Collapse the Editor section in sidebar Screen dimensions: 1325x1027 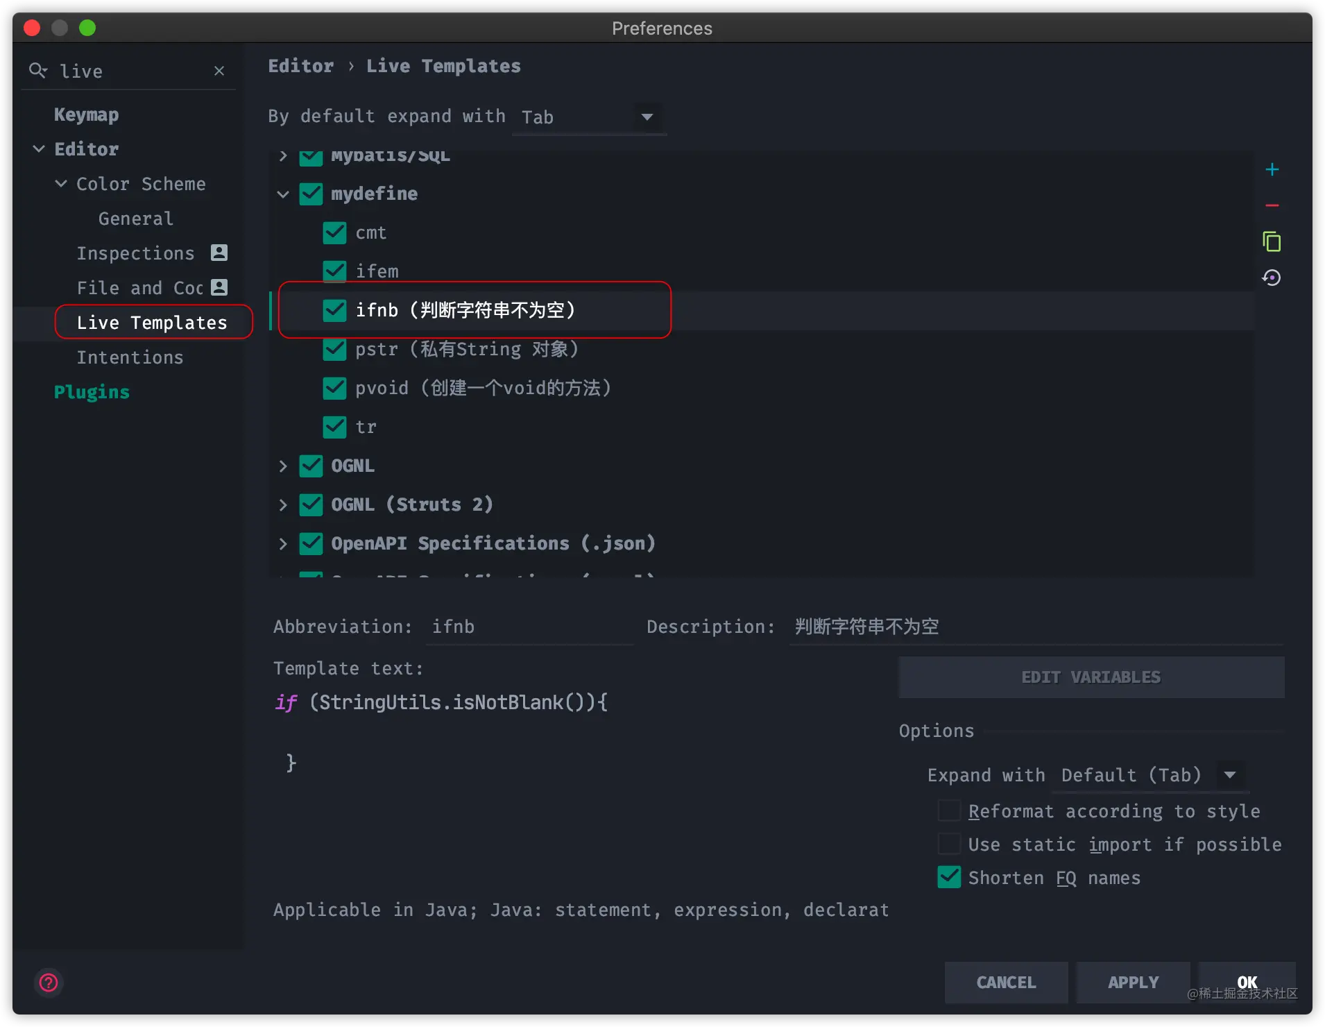click(39, 149)
